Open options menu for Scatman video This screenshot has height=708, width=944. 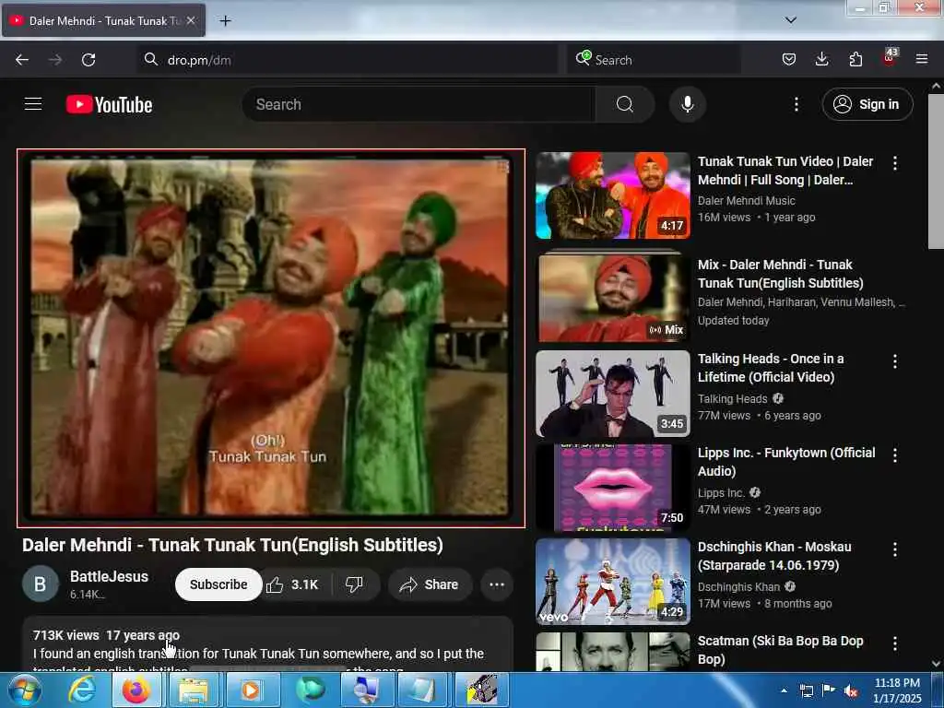tap(894, 643)
